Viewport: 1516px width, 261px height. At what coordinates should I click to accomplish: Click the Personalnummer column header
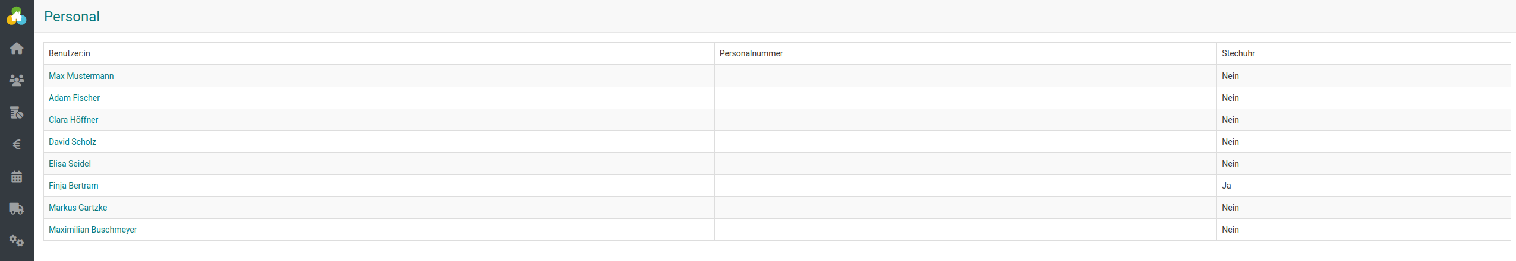pos(751,53)
